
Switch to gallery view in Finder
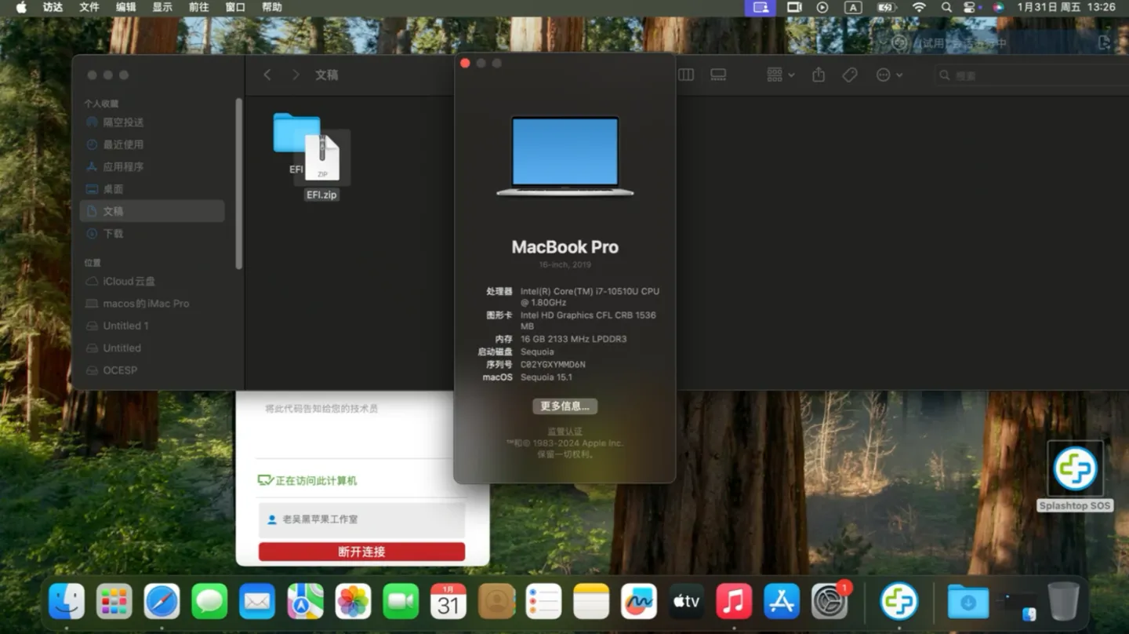click(718, 75)
